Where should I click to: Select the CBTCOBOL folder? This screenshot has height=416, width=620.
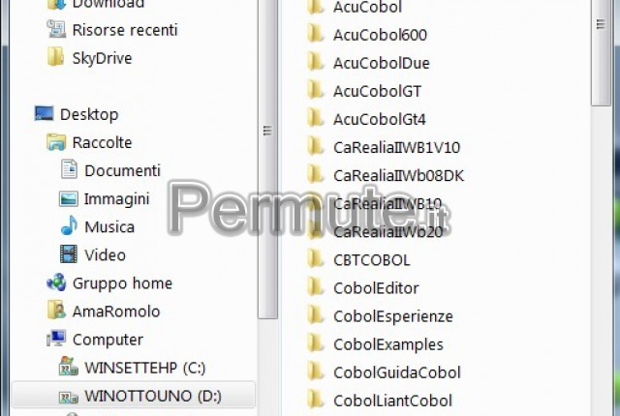point(358,259)
